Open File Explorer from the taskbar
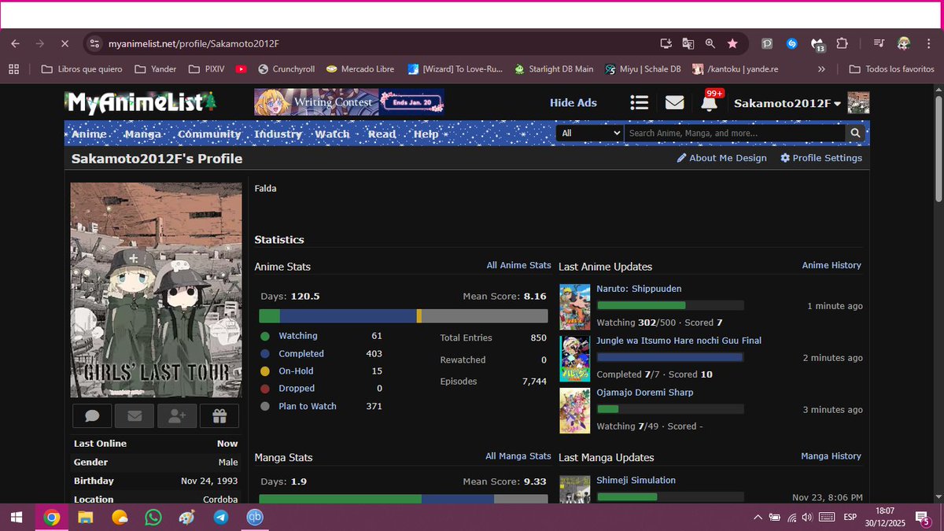944x531 pixels. coord(85,517)
